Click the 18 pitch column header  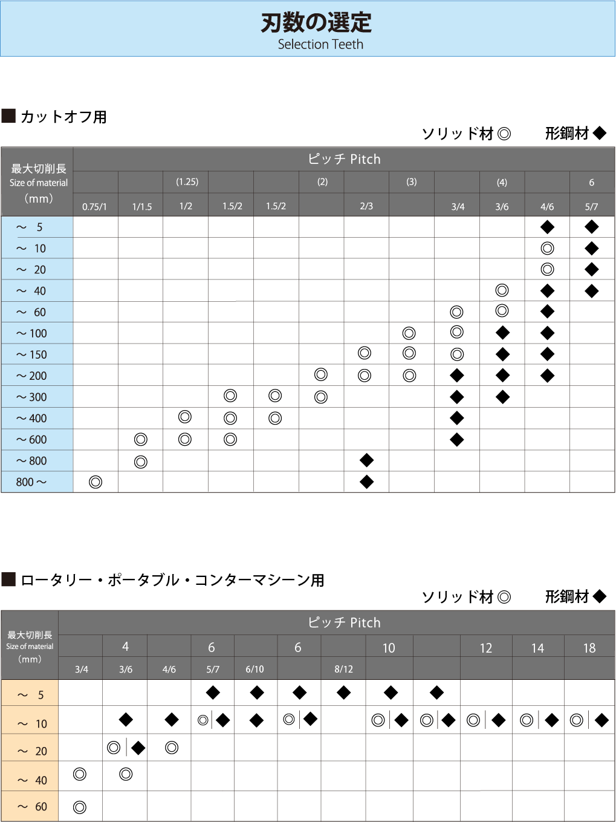(589, 648)
